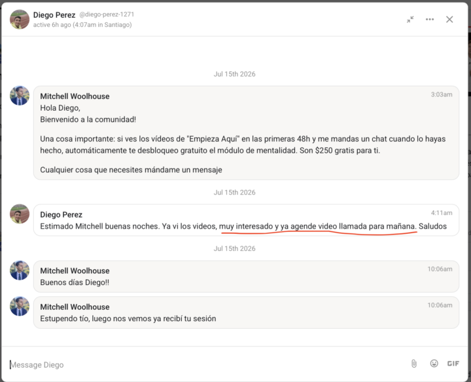The width and height of the screenshot is (471, 382).
Task: Click the text "Hola Diego,"
Action: tap(60, 108)
